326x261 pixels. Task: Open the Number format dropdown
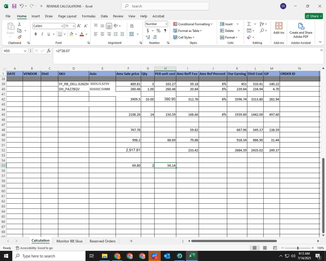[x=166, y=24]
